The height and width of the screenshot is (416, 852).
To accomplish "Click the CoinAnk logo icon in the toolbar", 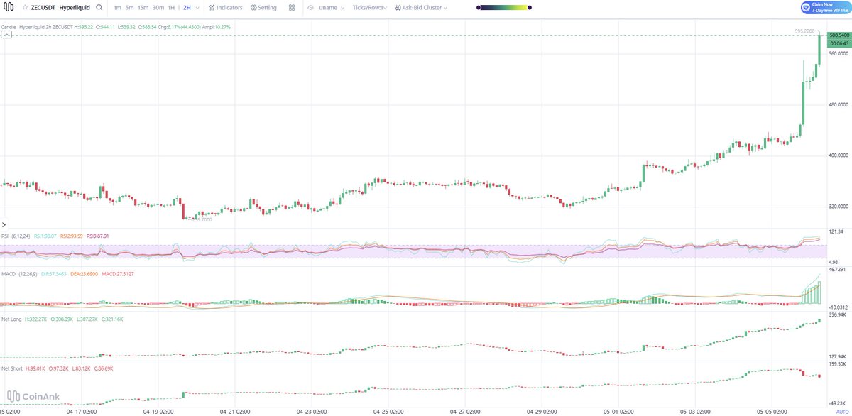I will [9, 8].
